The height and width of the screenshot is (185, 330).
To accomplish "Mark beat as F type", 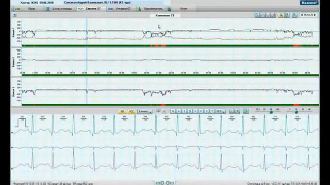I will [x=201, y=112].
